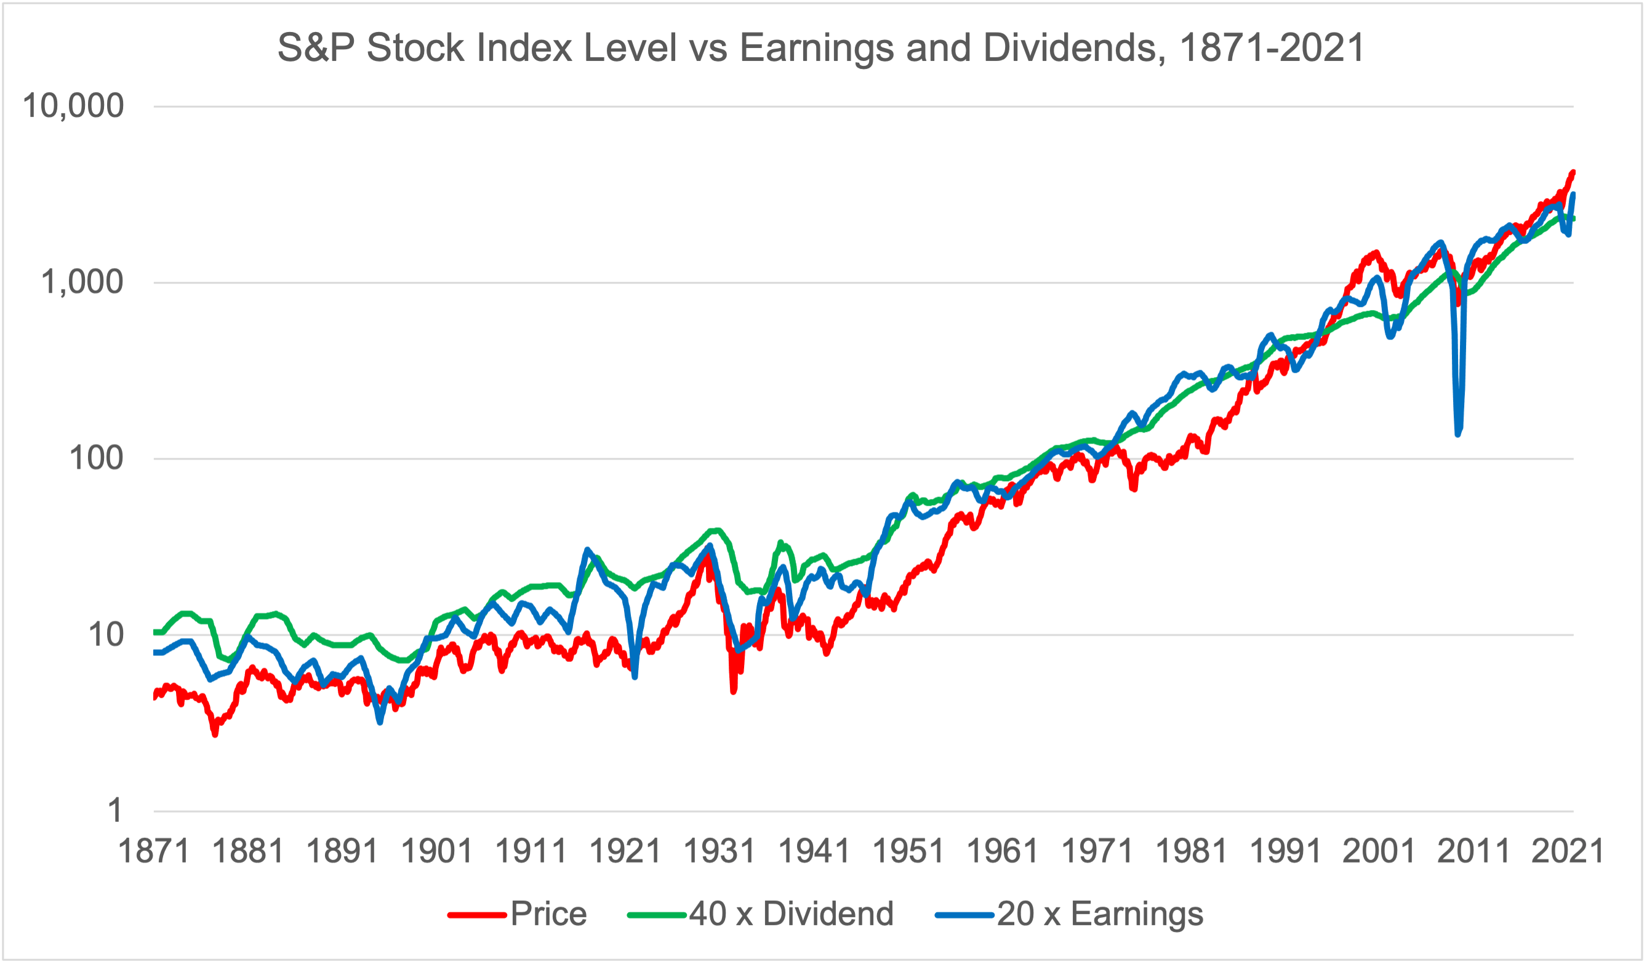Click the red price low near 1932
1647x964 pixels.
point(733,690)
